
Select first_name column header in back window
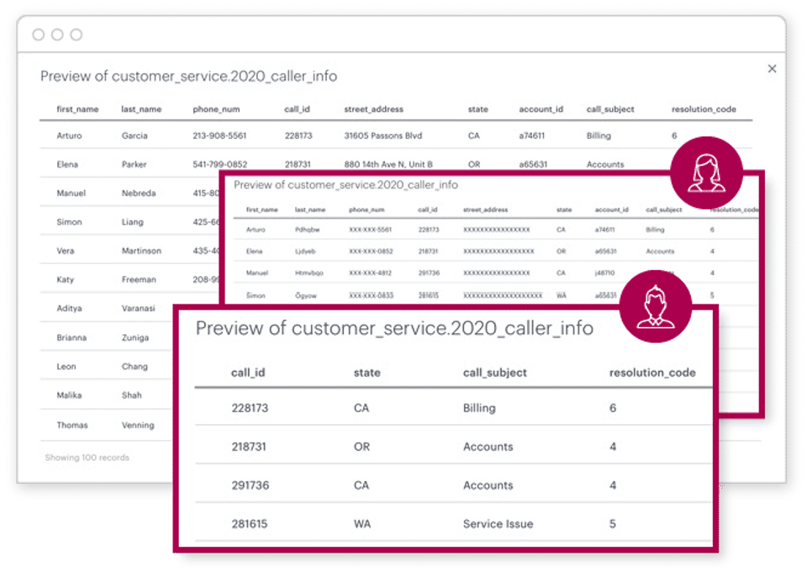point(77,109)
